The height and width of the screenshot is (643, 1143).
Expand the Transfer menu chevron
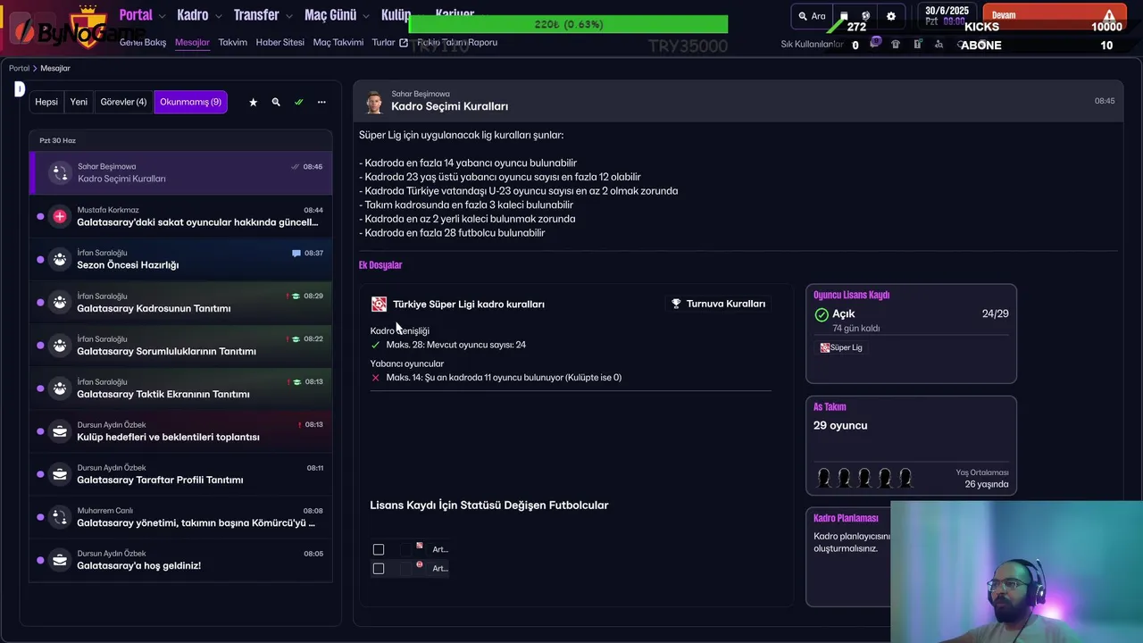coord(288,16)
